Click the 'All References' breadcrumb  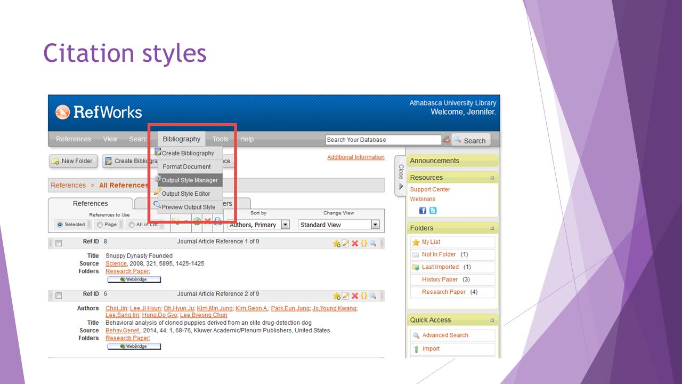pyautogui.click(x=124, y=185)
